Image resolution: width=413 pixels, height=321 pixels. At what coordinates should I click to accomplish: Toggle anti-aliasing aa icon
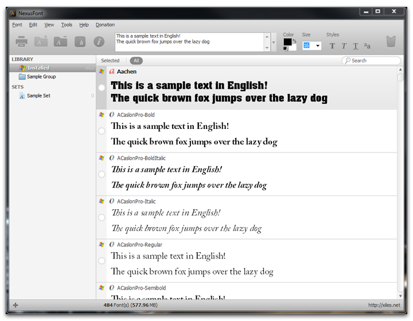point(367,46)
